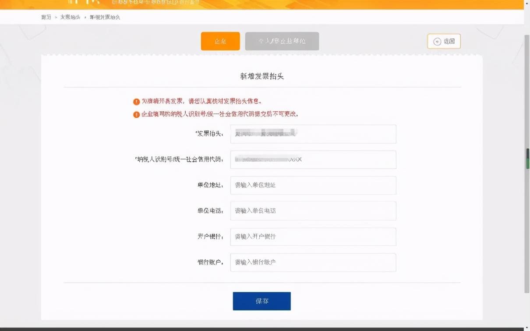Select the orange 企业 tab
The height and width of the screenshot is (331, 530).
pos(220,41)
